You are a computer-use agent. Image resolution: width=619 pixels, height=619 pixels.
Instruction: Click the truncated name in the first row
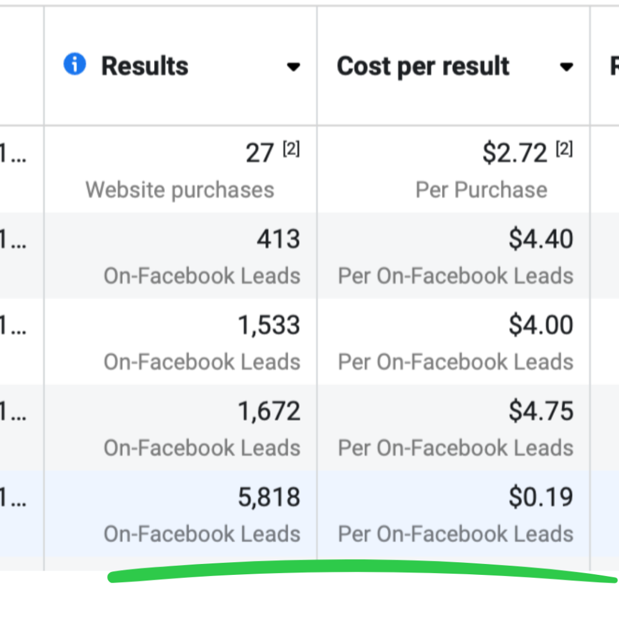[13, 153]
